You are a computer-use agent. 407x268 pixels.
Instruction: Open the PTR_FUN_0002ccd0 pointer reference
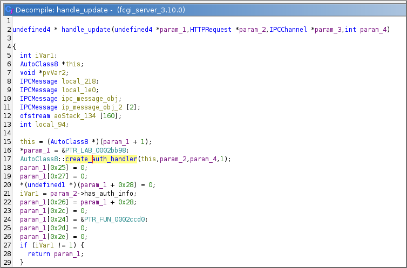click(116, 219)
